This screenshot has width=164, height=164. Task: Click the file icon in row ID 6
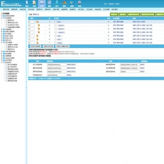[37, 39]
